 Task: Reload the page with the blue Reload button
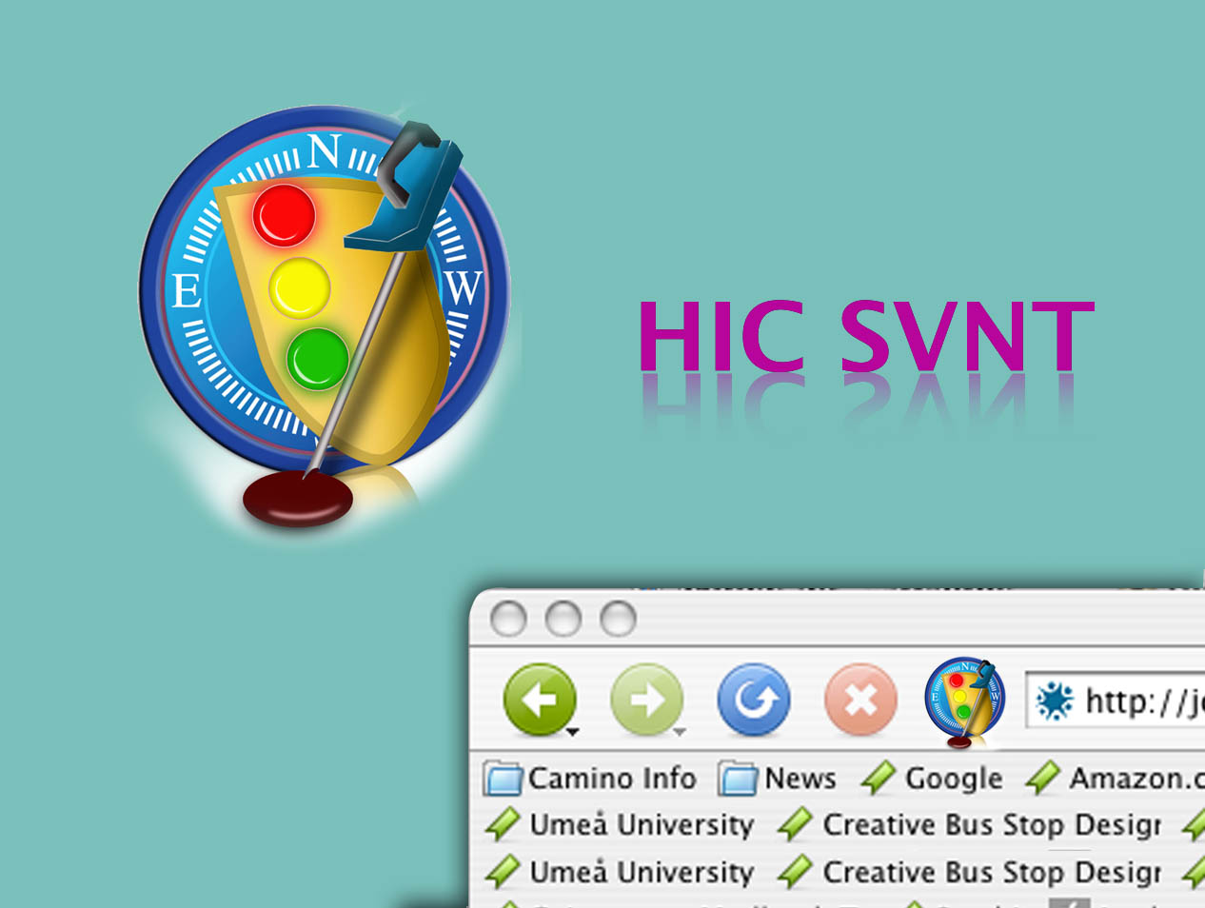[754, 700]
